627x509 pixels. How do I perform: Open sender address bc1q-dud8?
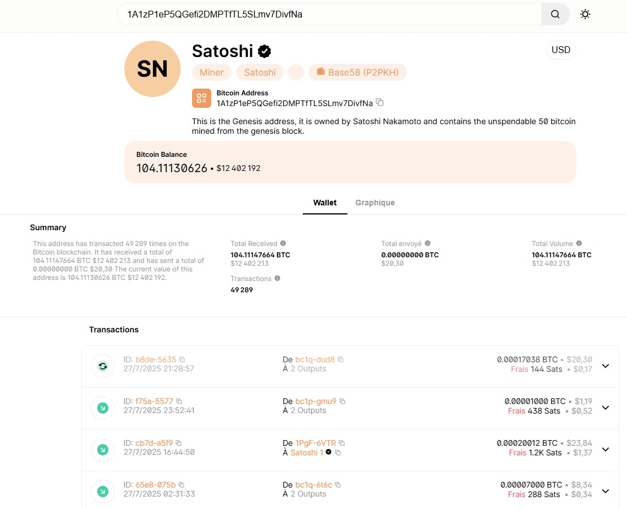coord(315,359)
